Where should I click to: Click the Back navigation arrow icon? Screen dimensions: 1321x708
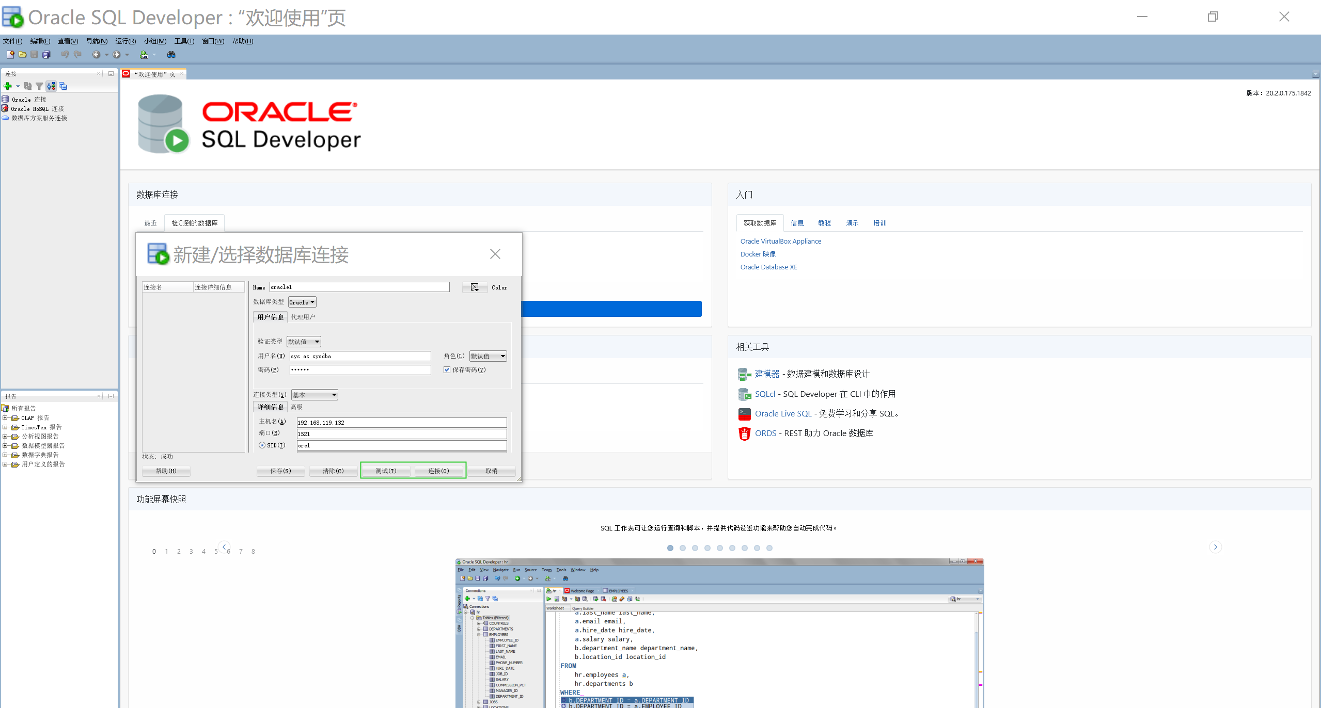pyautogui.click(x=96, y=54)
